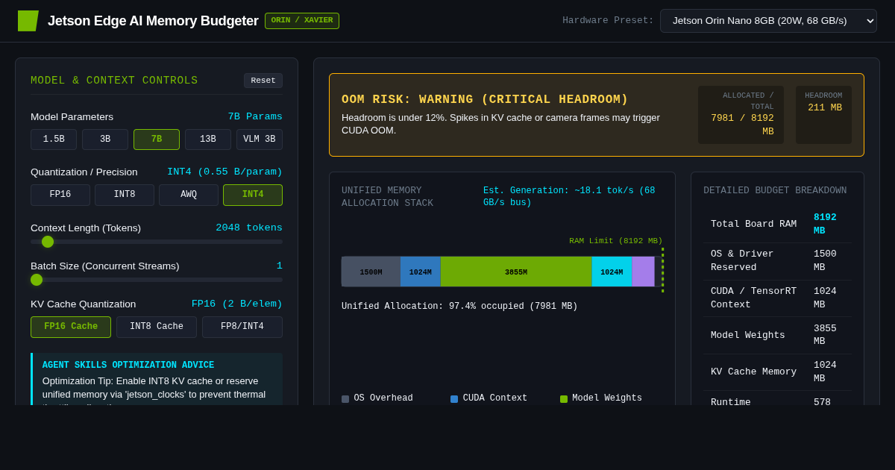Click the 'MODEL & CONTEXT CONTROLS' heading
Viewport: 895px width, 470px height.
(x=114, y=81)
